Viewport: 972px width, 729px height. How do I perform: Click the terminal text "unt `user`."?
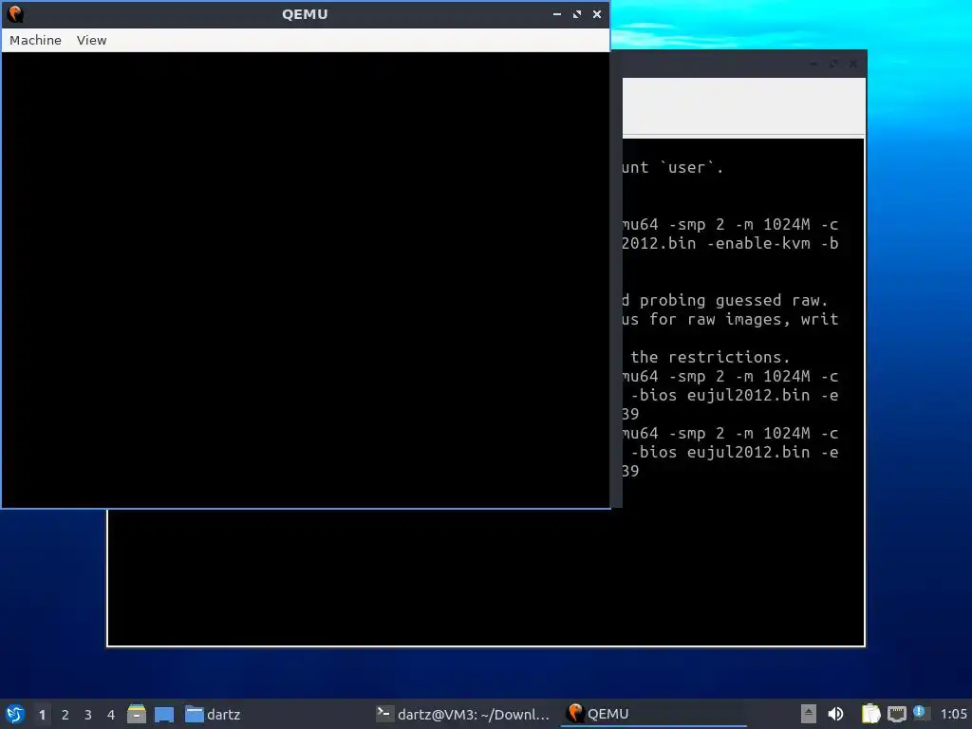pyautogui.click(x=673, y=167)
